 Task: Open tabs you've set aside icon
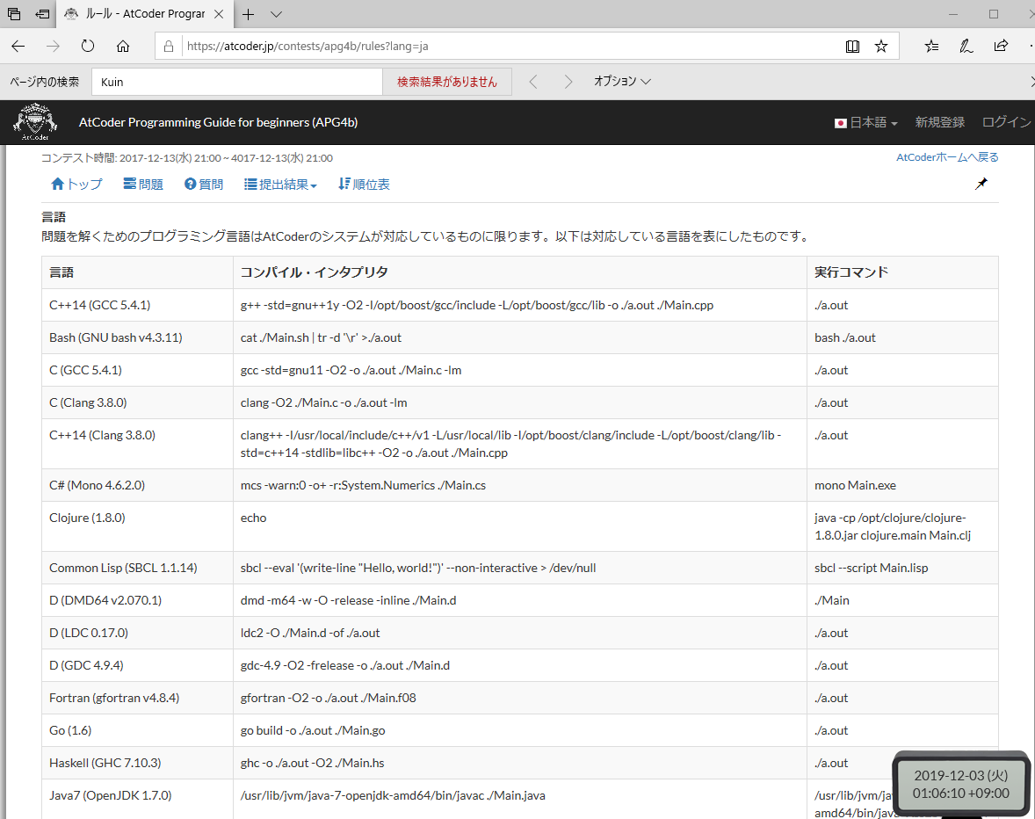pyautogui.click(x=14, y=14)
